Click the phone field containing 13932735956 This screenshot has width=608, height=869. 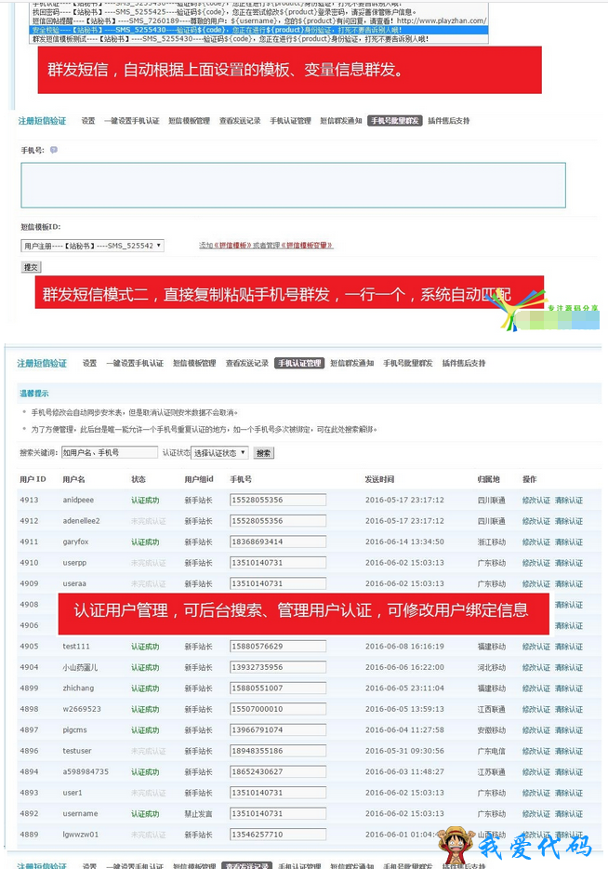pos(278,667)
